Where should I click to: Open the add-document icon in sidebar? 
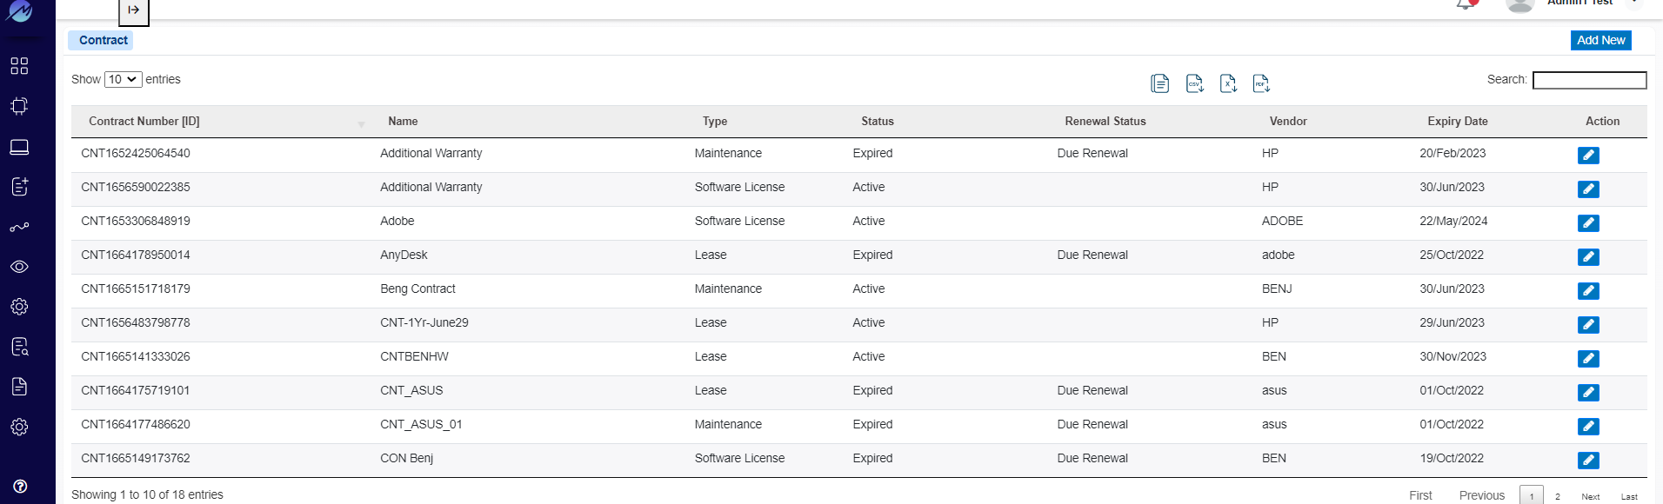pos(19,187)
